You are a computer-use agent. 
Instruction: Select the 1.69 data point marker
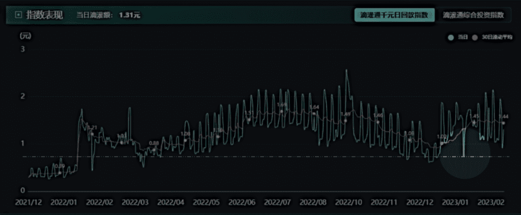tap(281, 111)
